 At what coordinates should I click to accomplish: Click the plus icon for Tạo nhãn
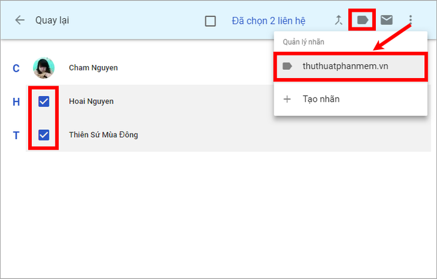point(287,99)
